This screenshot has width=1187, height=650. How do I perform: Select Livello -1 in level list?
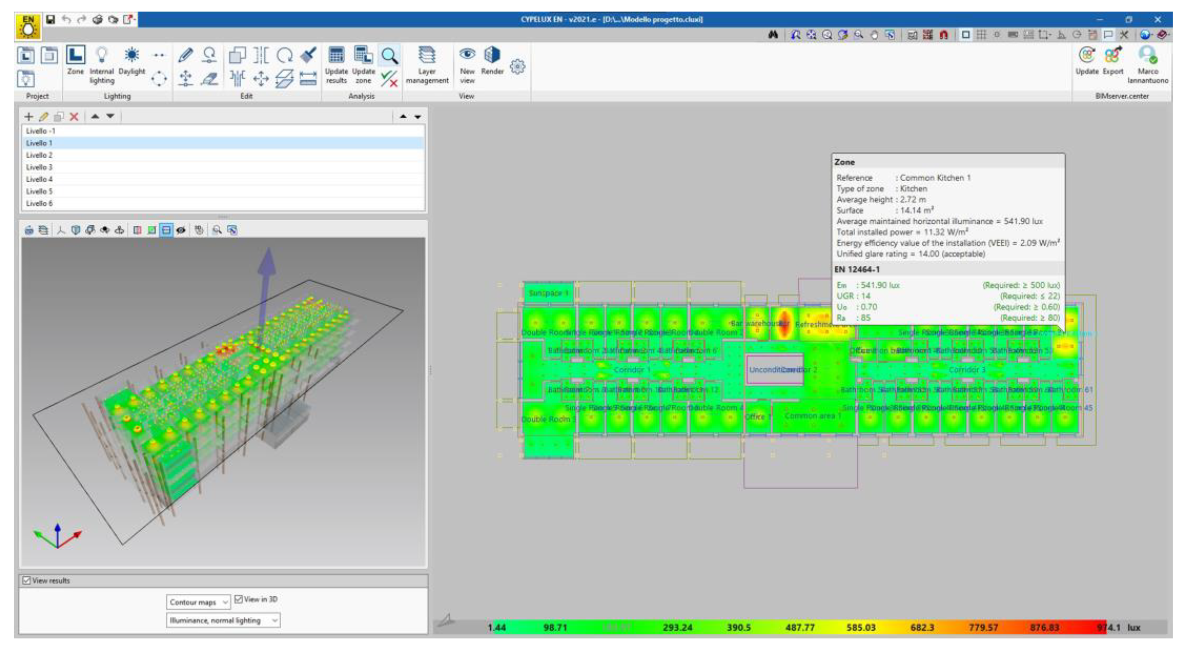click(x=41, y=131)
